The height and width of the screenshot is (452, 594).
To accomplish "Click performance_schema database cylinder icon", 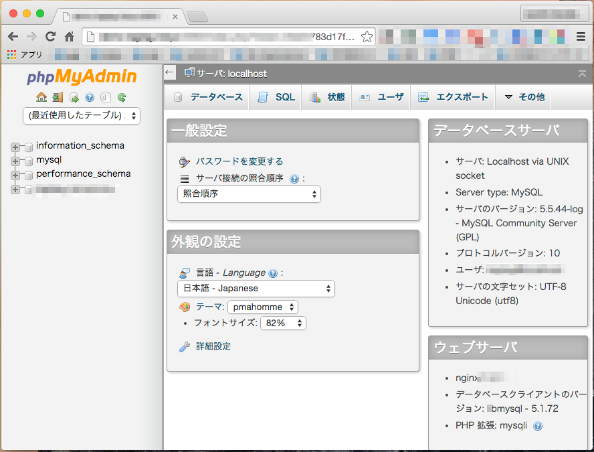I will tap(29, 175).
